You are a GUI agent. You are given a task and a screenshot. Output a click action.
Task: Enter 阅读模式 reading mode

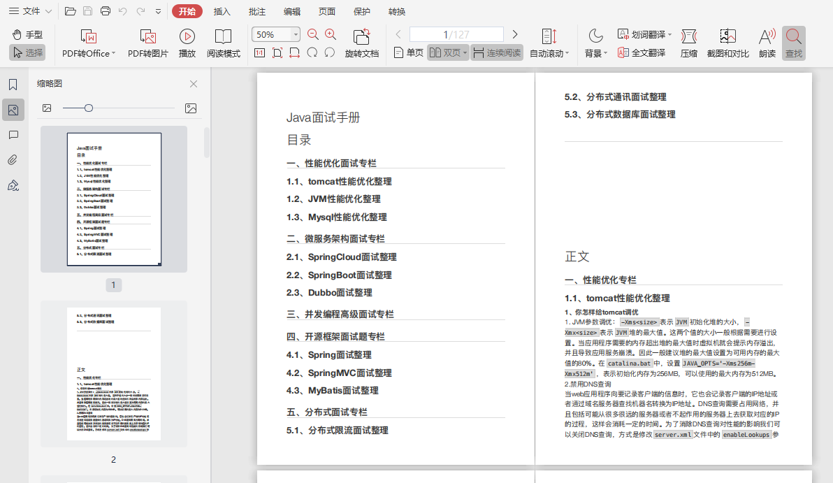pos(223,43)
